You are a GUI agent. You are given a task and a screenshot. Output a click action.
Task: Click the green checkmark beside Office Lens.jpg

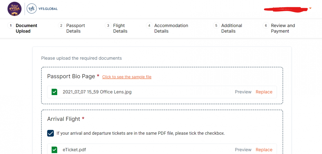click(54, 92)
